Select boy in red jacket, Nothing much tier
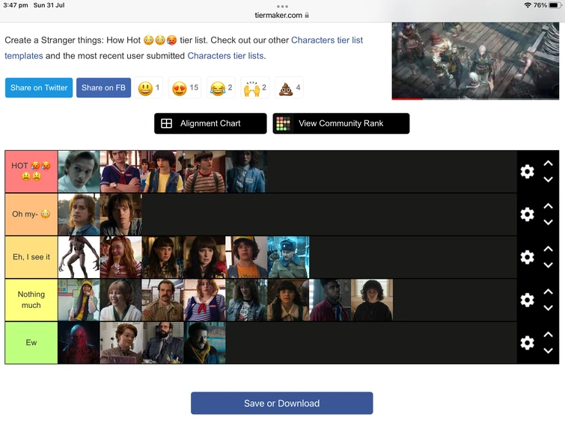 [x=330, y=300]
